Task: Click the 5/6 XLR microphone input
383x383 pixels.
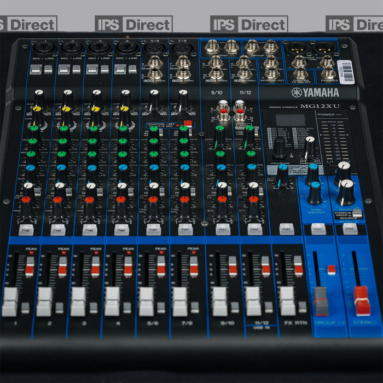Action: click(155, 48)
